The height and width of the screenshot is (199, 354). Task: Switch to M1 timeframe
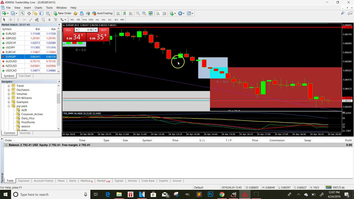72,20
